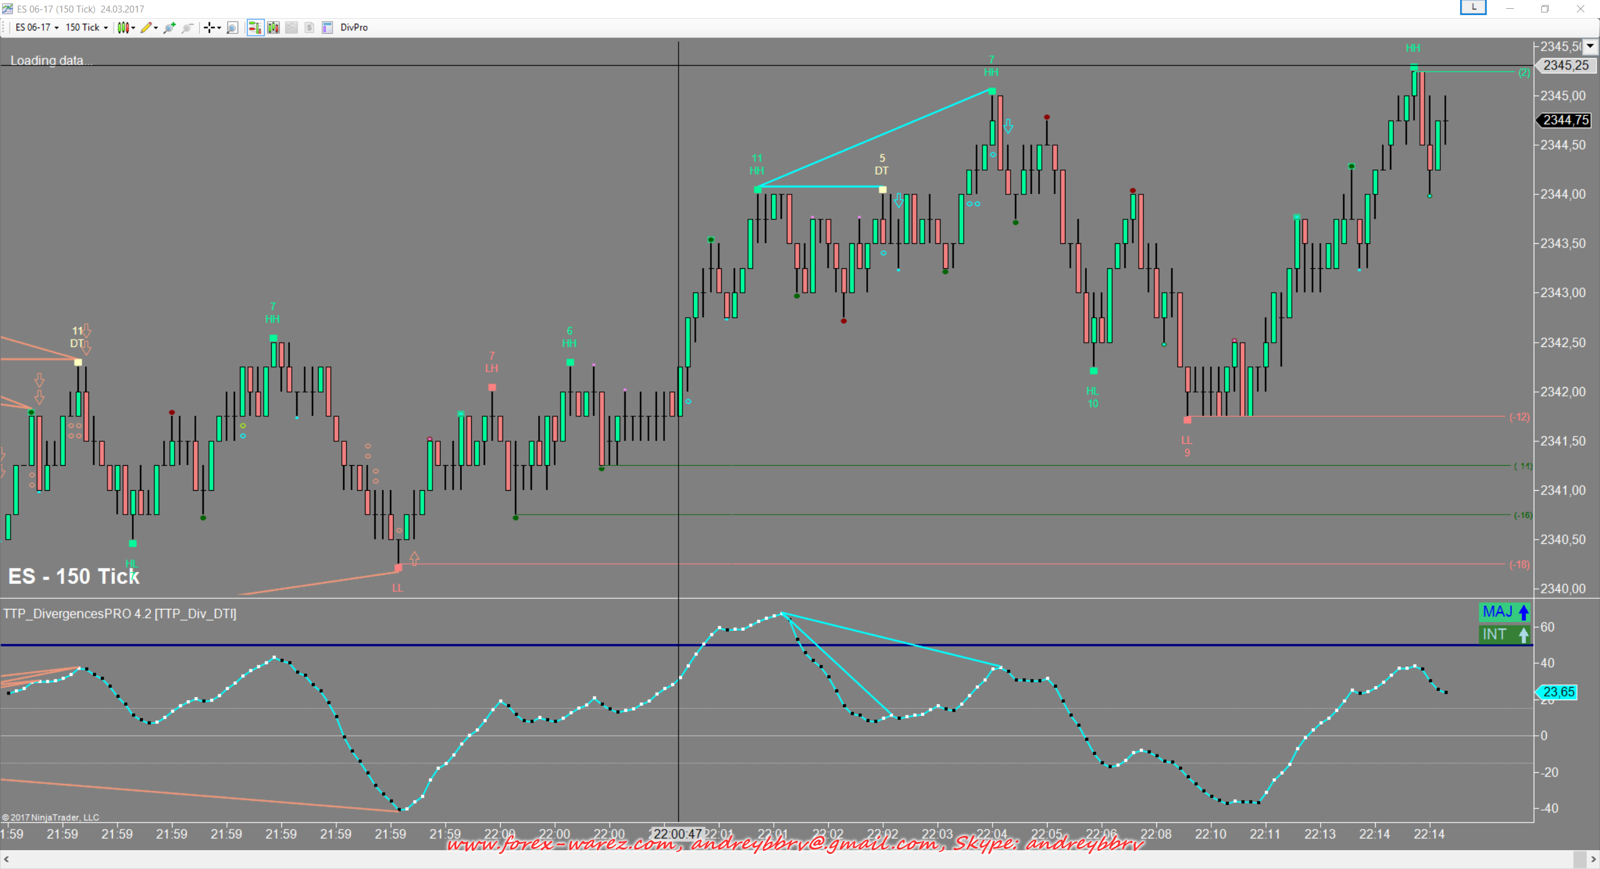Click the strategies dollar icon
The image size is (1600, 869).
click(x=309, y=28)
